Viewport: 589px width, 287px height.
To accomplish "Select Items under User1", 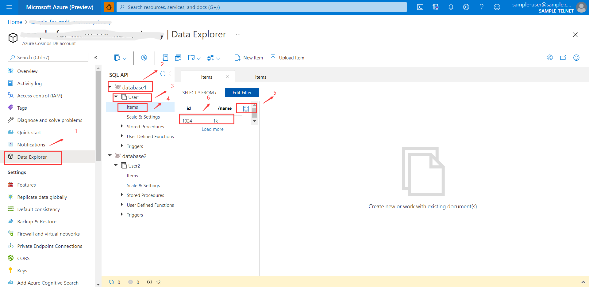I will 132,107.
